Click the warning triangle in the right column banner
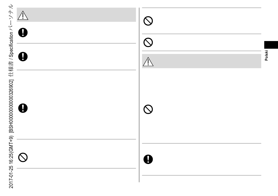Viewport: 278px width, 196px height. pos(148,62)
